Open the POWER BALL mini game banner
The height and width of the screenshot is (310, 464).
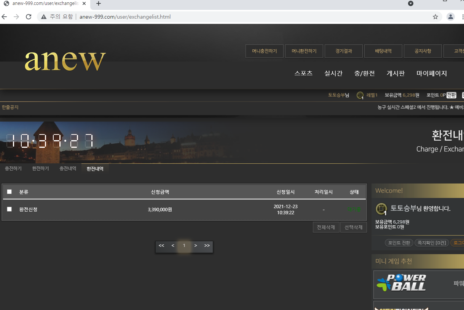point(418,285)
